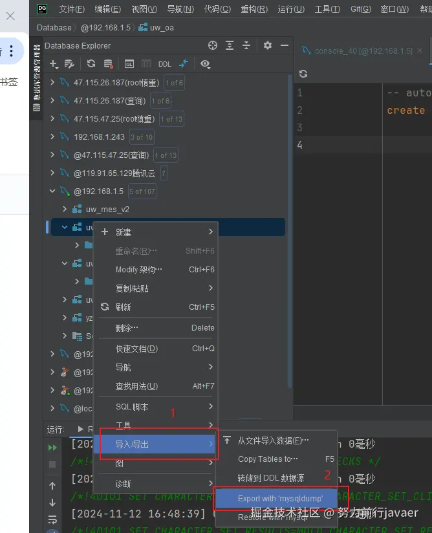Click the uw_oa schema icon in breadcrumb

click(x=143, y=28)
